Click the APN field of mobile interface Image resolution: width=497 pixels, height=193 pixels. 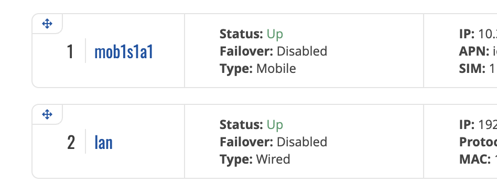click(478, 51)
